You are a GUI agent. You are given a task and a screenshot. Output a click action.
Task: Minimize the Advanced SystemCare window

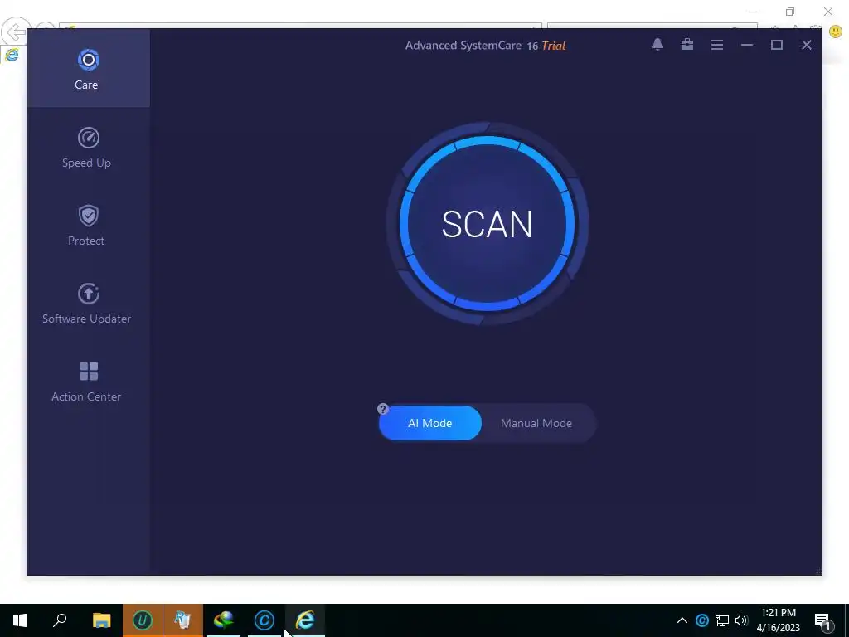click(747, 45)
